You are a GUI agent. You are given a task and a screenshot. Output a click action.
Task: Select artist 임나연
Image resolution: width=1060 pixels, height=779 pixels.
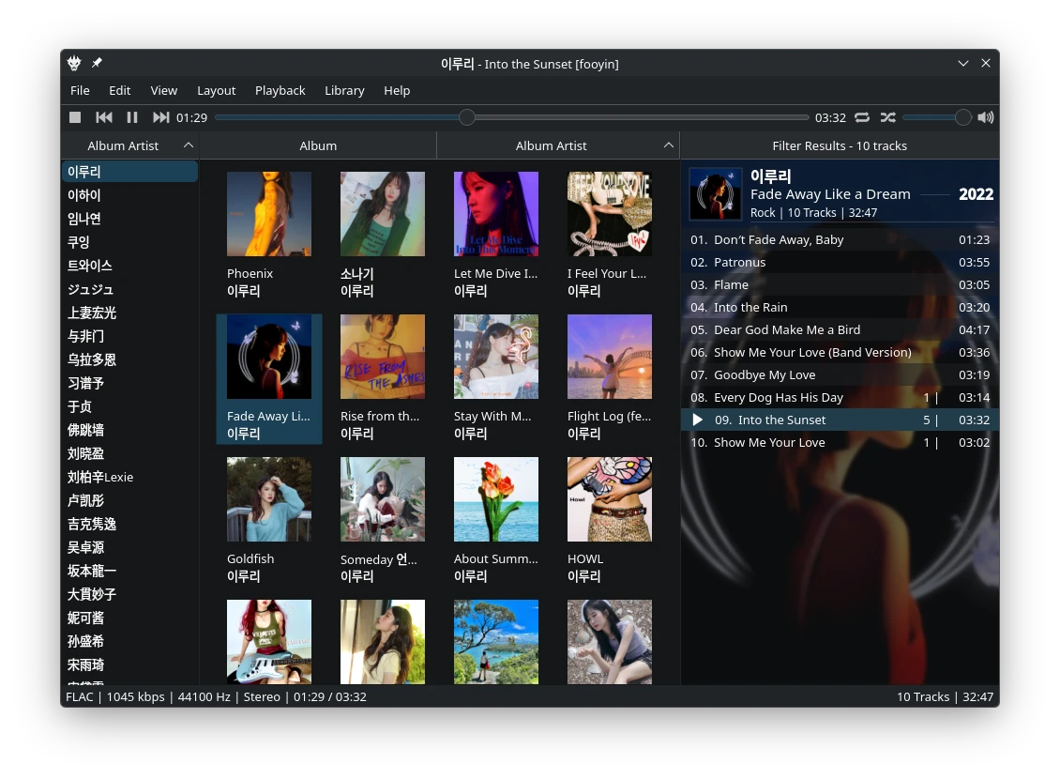[x=129, y=219]
